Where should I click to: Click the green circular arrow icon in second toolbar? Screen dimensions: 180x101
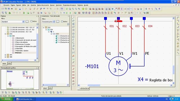pos(28,13)
